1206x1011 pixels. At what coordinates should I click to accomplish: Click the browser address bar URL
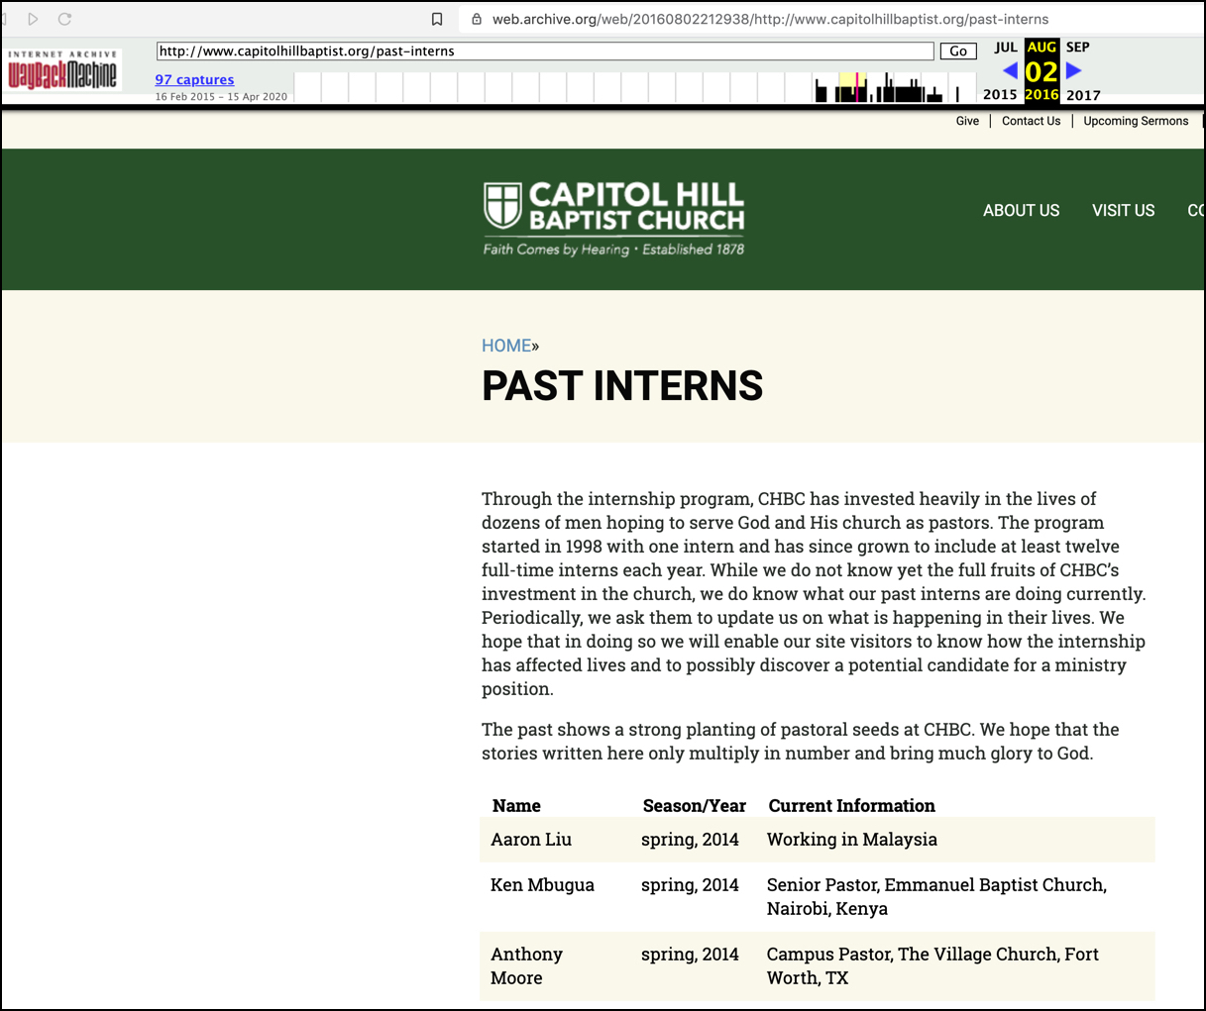(770, 19)
